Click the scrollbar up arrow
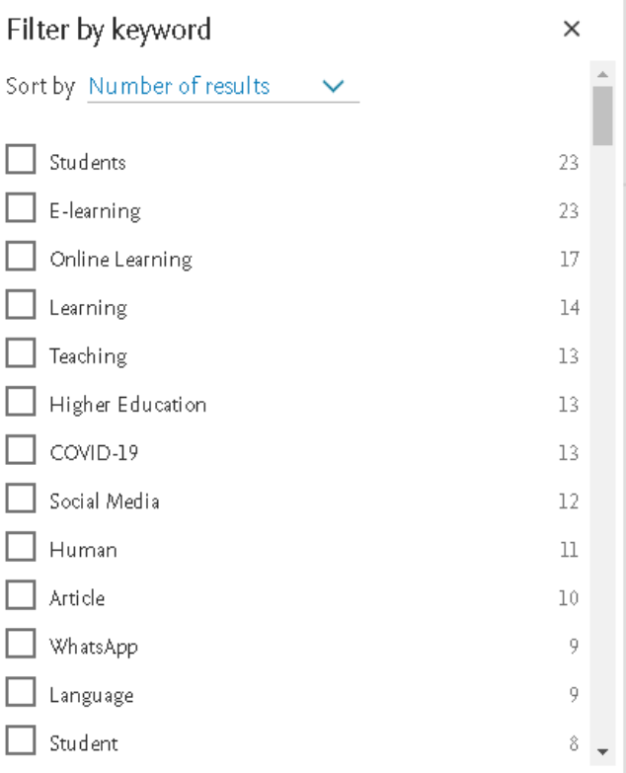The image size is (626, 773). click(603, 75)
